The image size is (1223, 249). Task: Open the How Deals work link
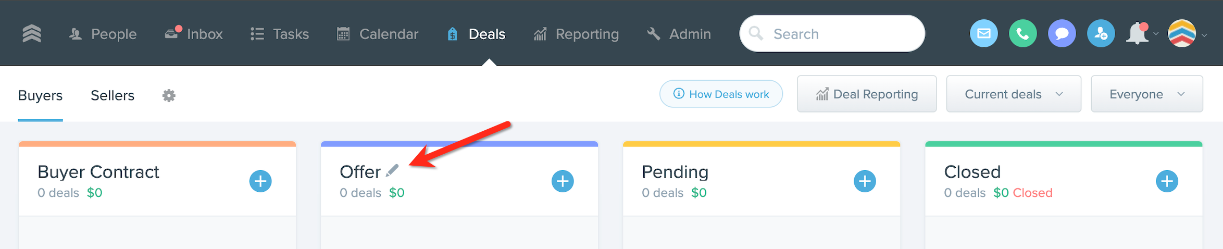721,94
